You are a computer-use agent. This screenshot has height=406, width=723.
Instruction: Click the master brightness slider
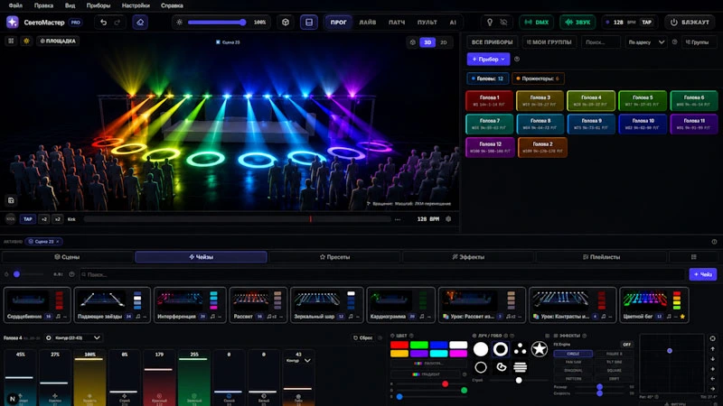point(217,22)
